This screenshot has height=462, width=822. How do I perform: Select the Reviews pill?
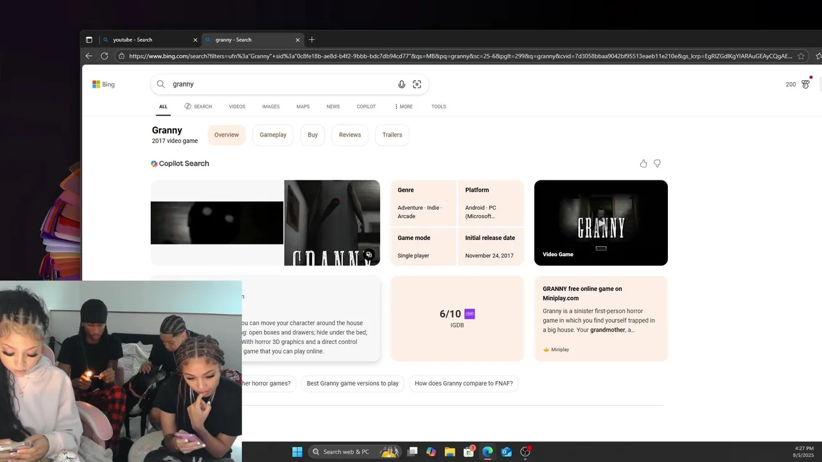coord(350,135)
